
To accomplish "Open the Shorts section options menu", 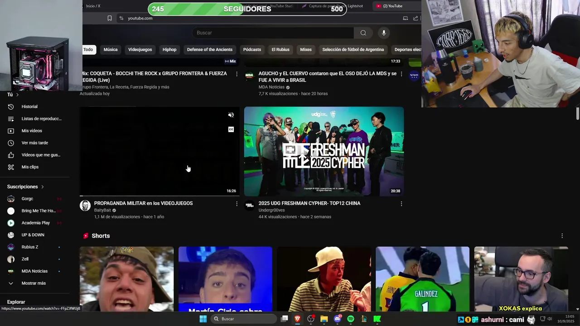I will pos(562,236).
